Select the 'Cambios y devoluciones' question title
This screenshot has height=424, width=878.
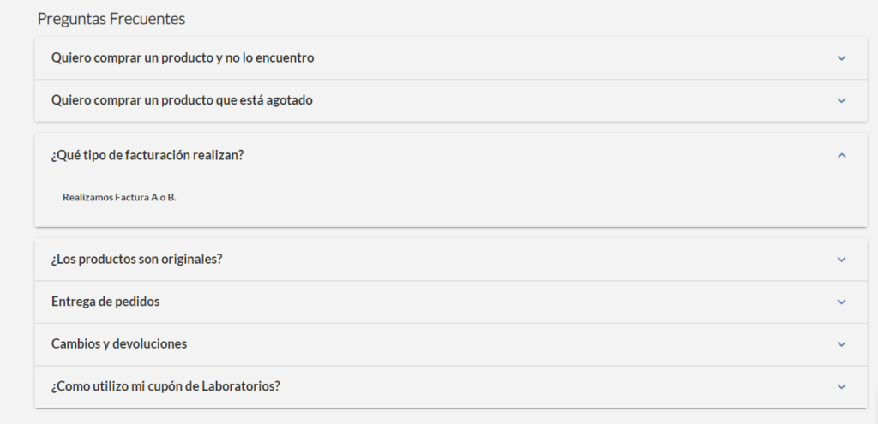119,344
